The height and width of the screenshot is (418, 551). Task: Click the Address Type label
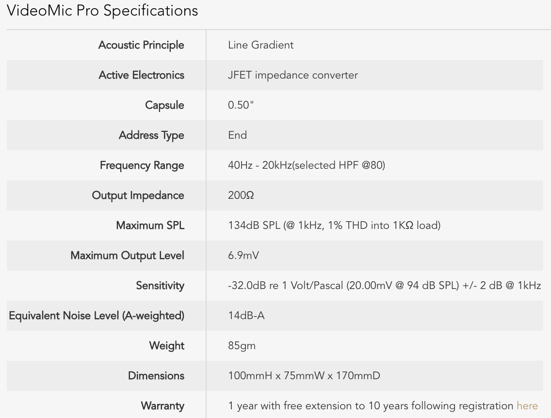[151, 135]
